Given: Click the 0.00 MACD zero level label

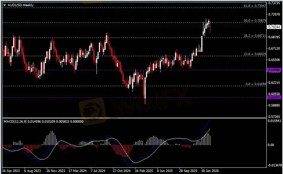Looking at the screenshot, I should tap(272, 145).
